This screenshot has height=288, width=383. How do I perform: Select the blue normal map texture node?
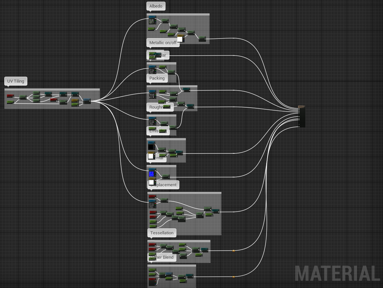coord(152,173)
